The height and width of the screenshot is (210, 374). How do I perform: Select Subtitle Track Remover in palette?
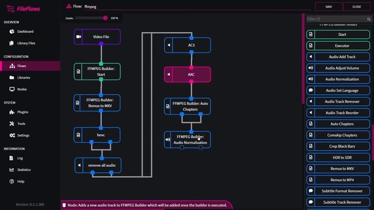pyautogui.click(x=338, y=202)
